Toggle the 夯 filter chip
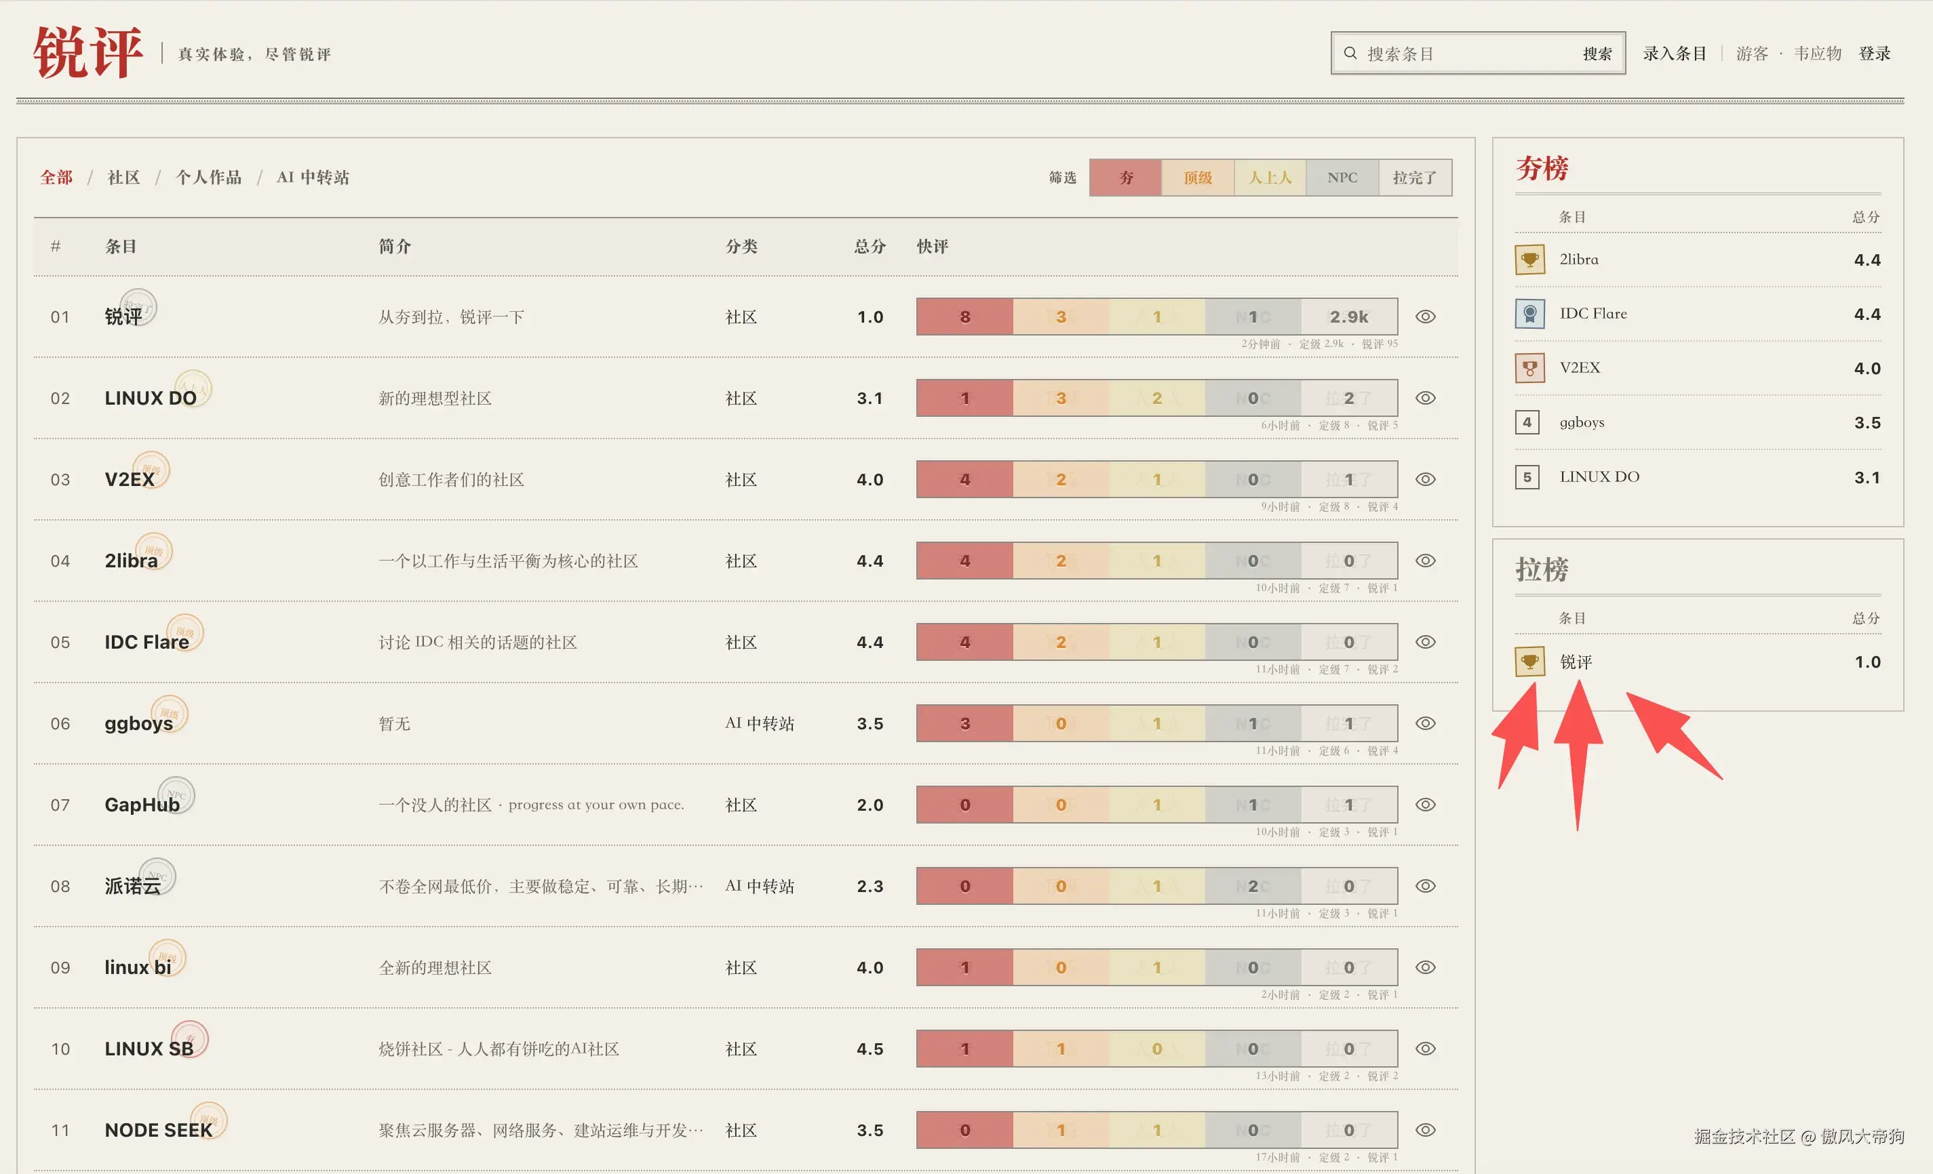 pos(1126,178)
